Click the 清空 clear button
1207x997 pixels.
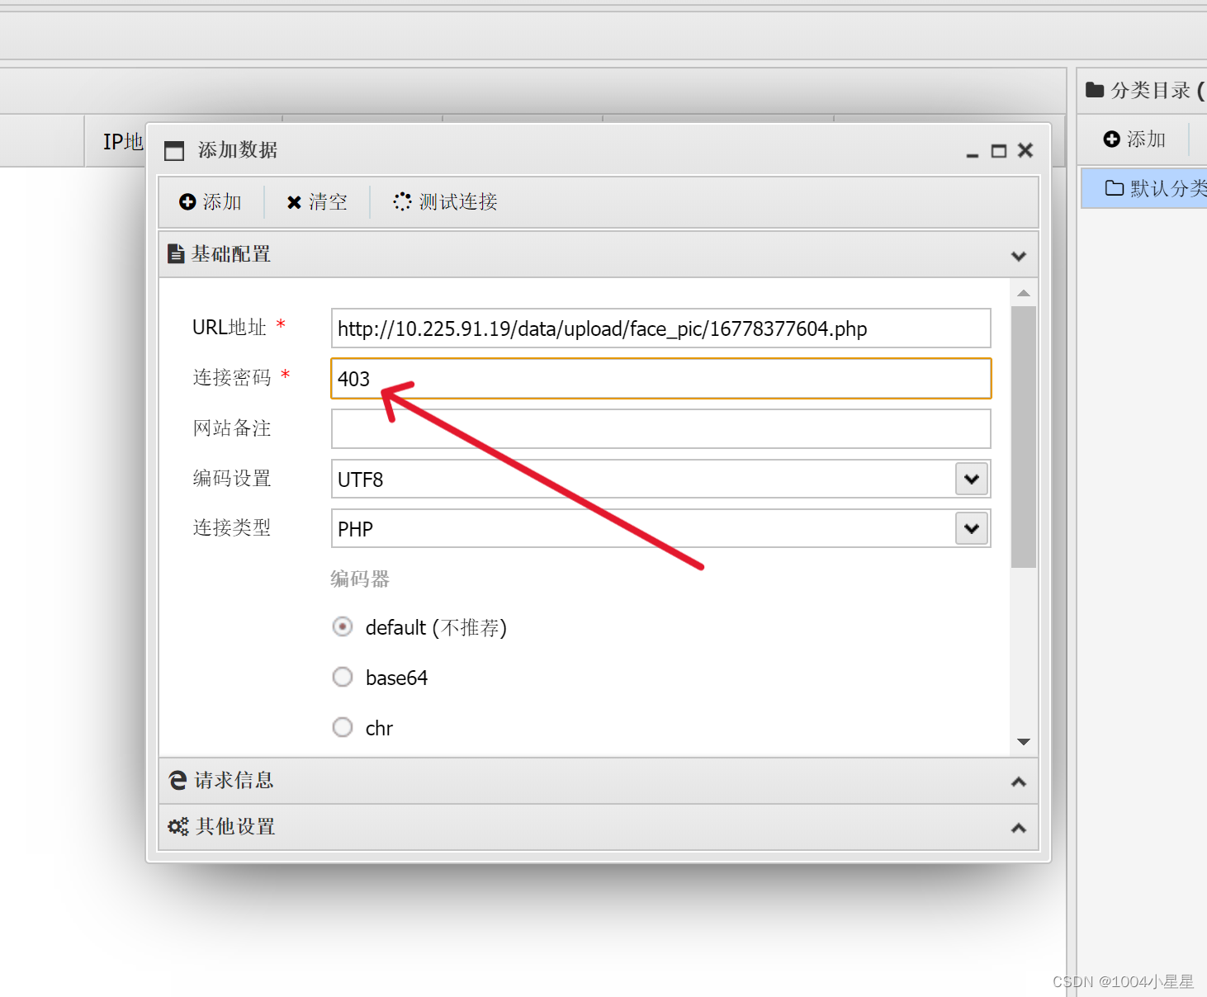tap(317, 202)
